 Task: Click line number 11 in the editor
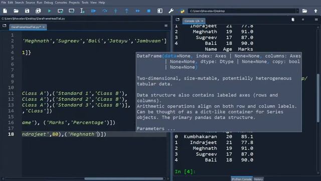[11, 94]
